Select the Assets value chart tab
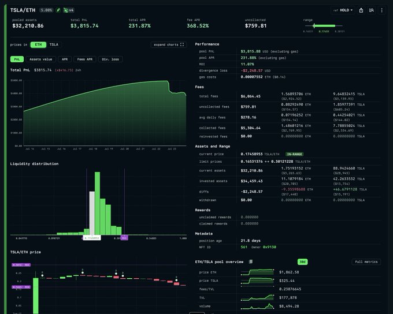The width and height of the screenshot is (393, 314). click(x=41, y=59)
